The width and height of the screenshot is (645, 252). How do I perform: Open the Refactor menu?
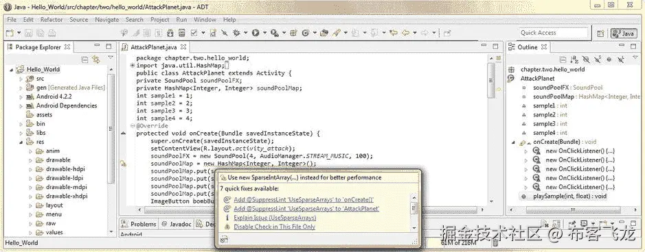tap(52, 19)
